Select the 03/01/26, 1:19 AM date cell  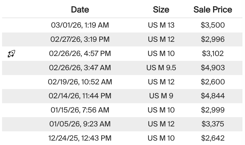click(x=80, y=25)
